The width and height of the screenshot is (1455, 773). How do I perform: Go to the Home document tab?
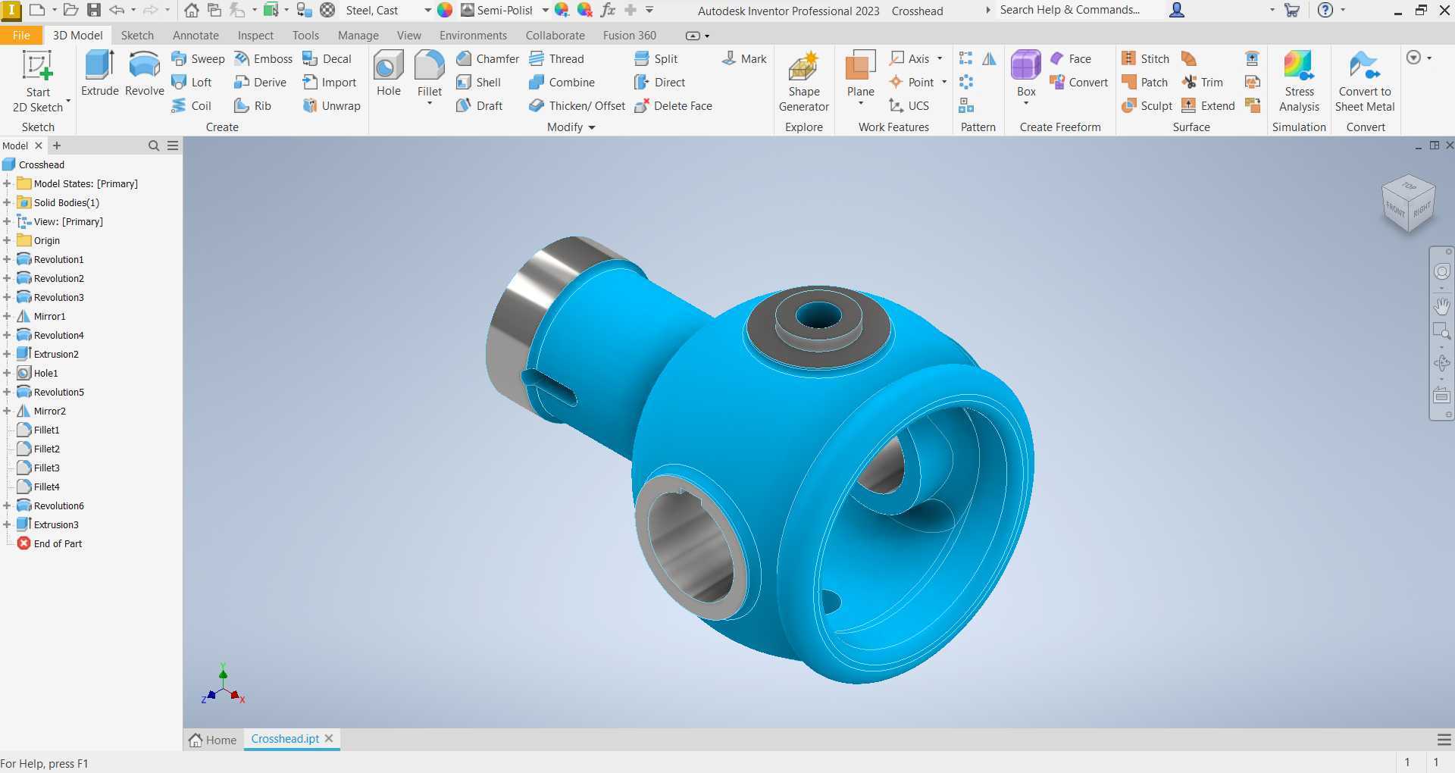pos(213,740)
